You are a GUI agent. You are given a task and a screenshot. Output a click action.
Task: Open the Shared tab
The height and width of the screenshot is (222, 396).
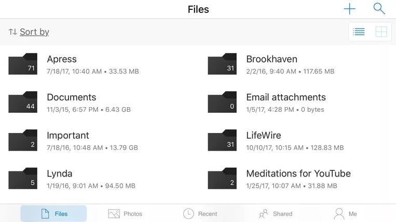point(276,214)
